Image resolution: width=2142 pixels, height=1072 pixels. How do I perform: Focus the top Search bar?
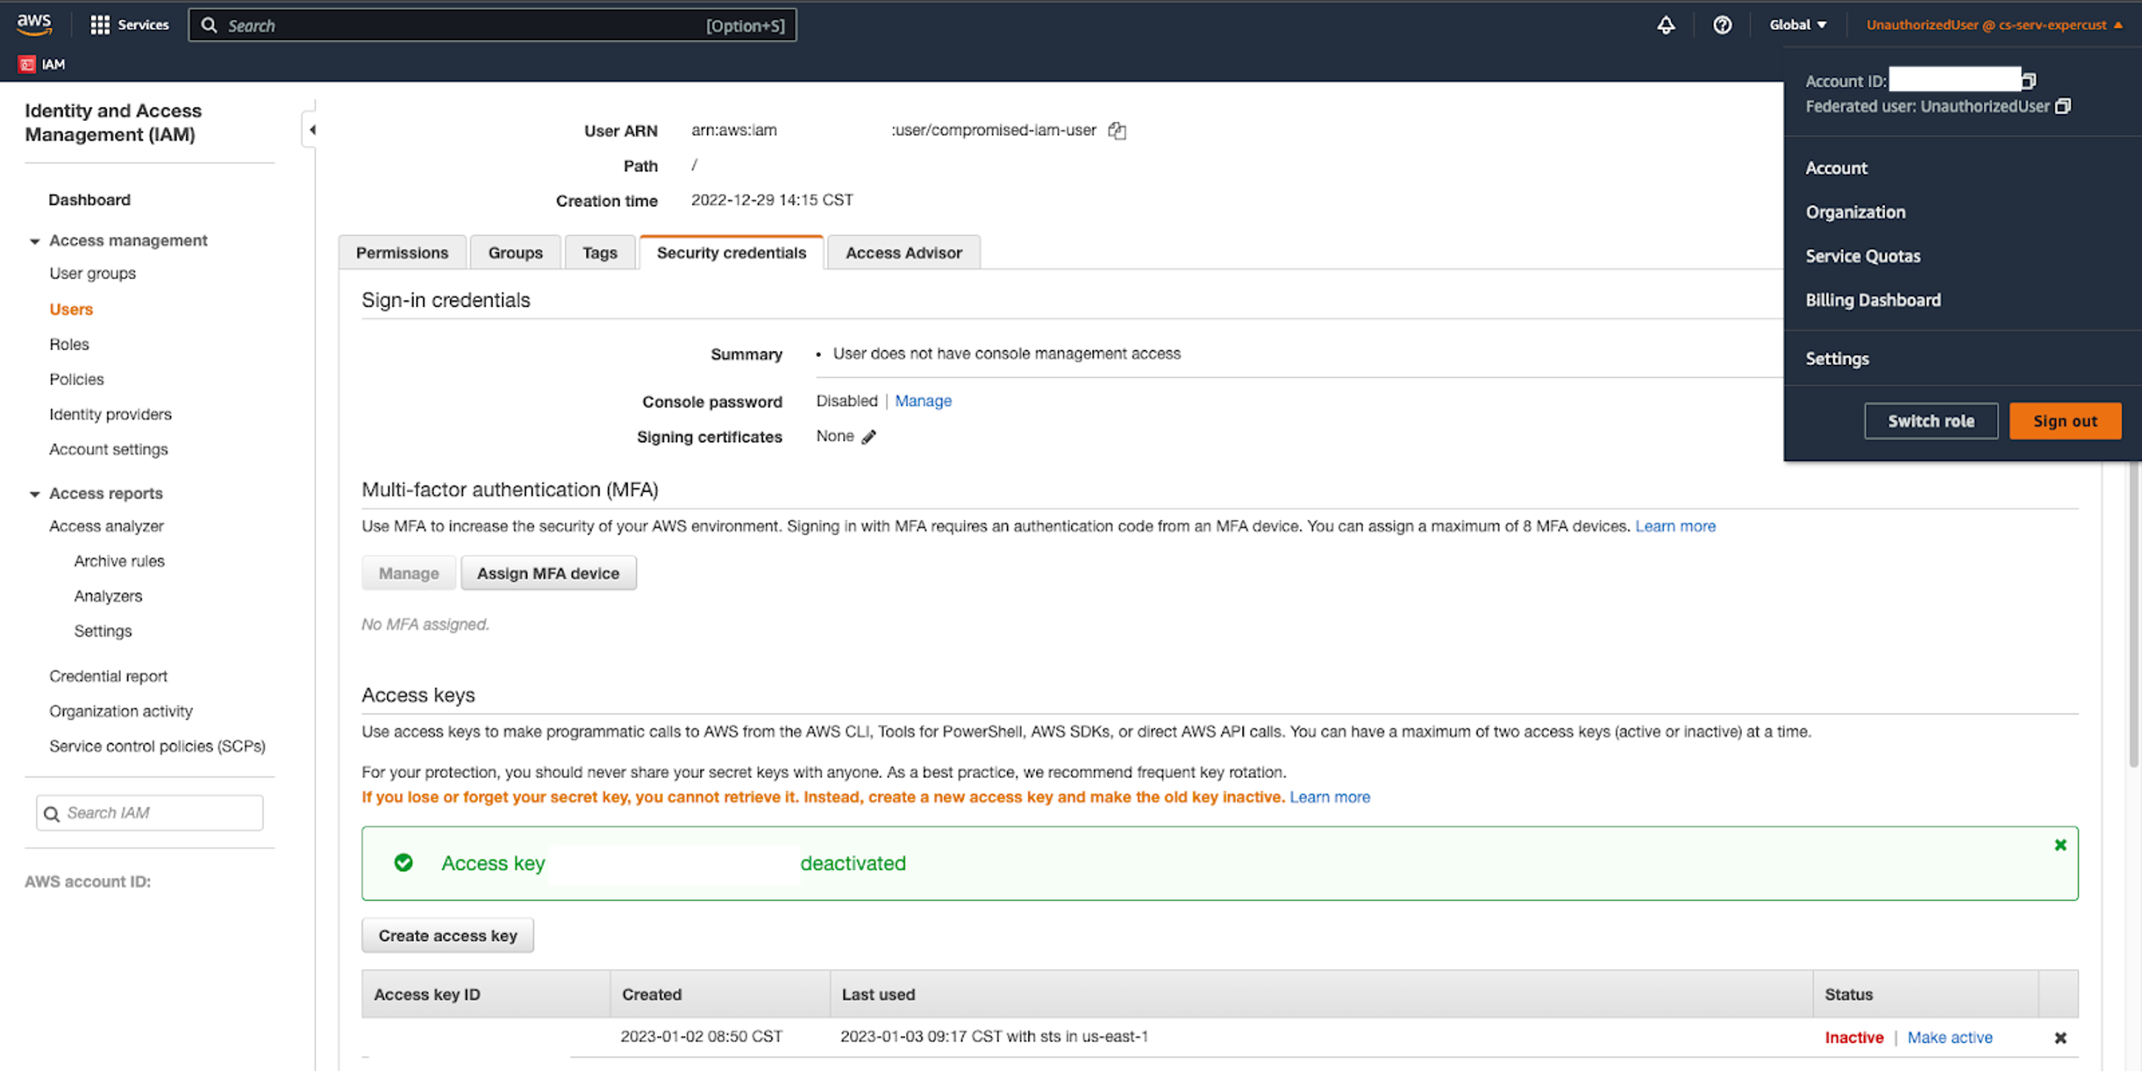point(492,25)
